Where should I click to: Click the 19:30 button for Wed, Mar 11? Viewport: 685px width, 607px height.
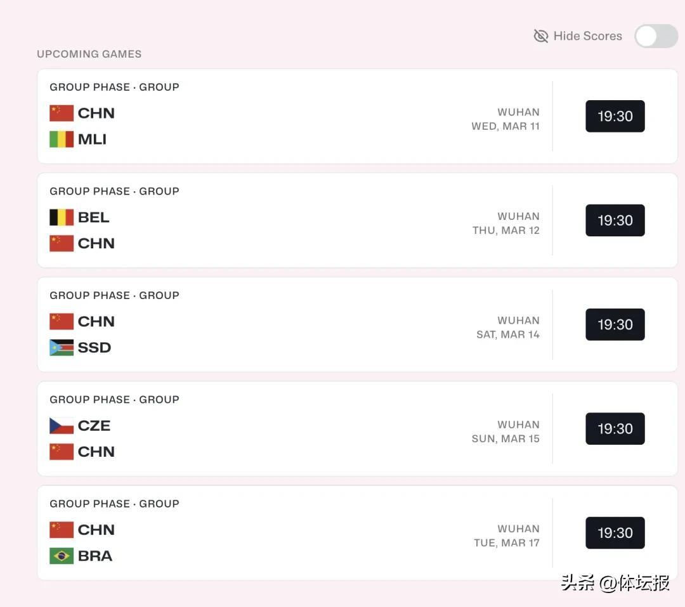[x=615, y=116]
